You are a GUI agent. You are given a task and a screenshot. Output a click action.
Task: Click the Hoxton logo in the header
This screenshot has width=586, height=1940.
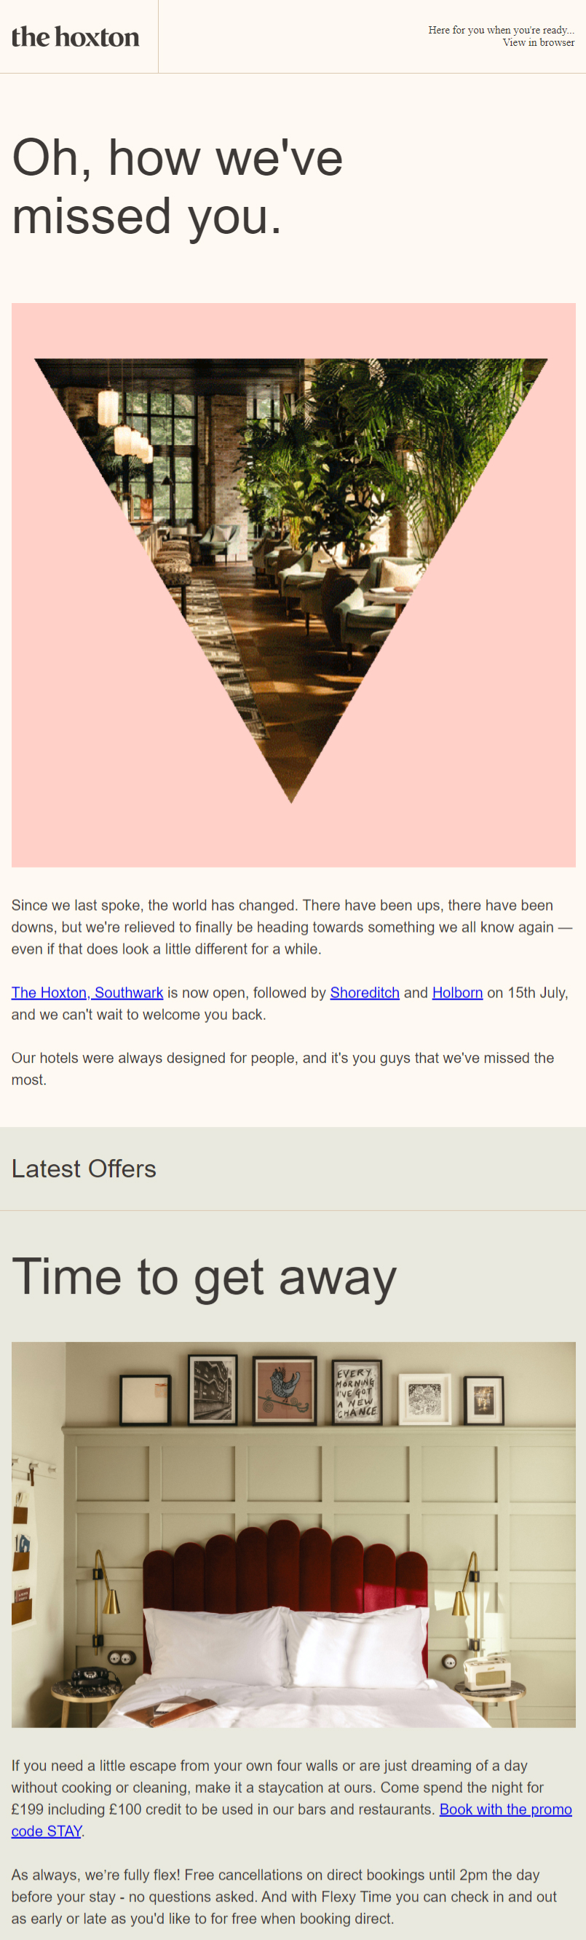(x=75, y=37)
